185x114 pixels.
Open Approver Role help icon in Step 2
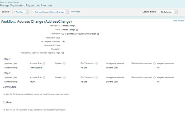click(44, 78)
